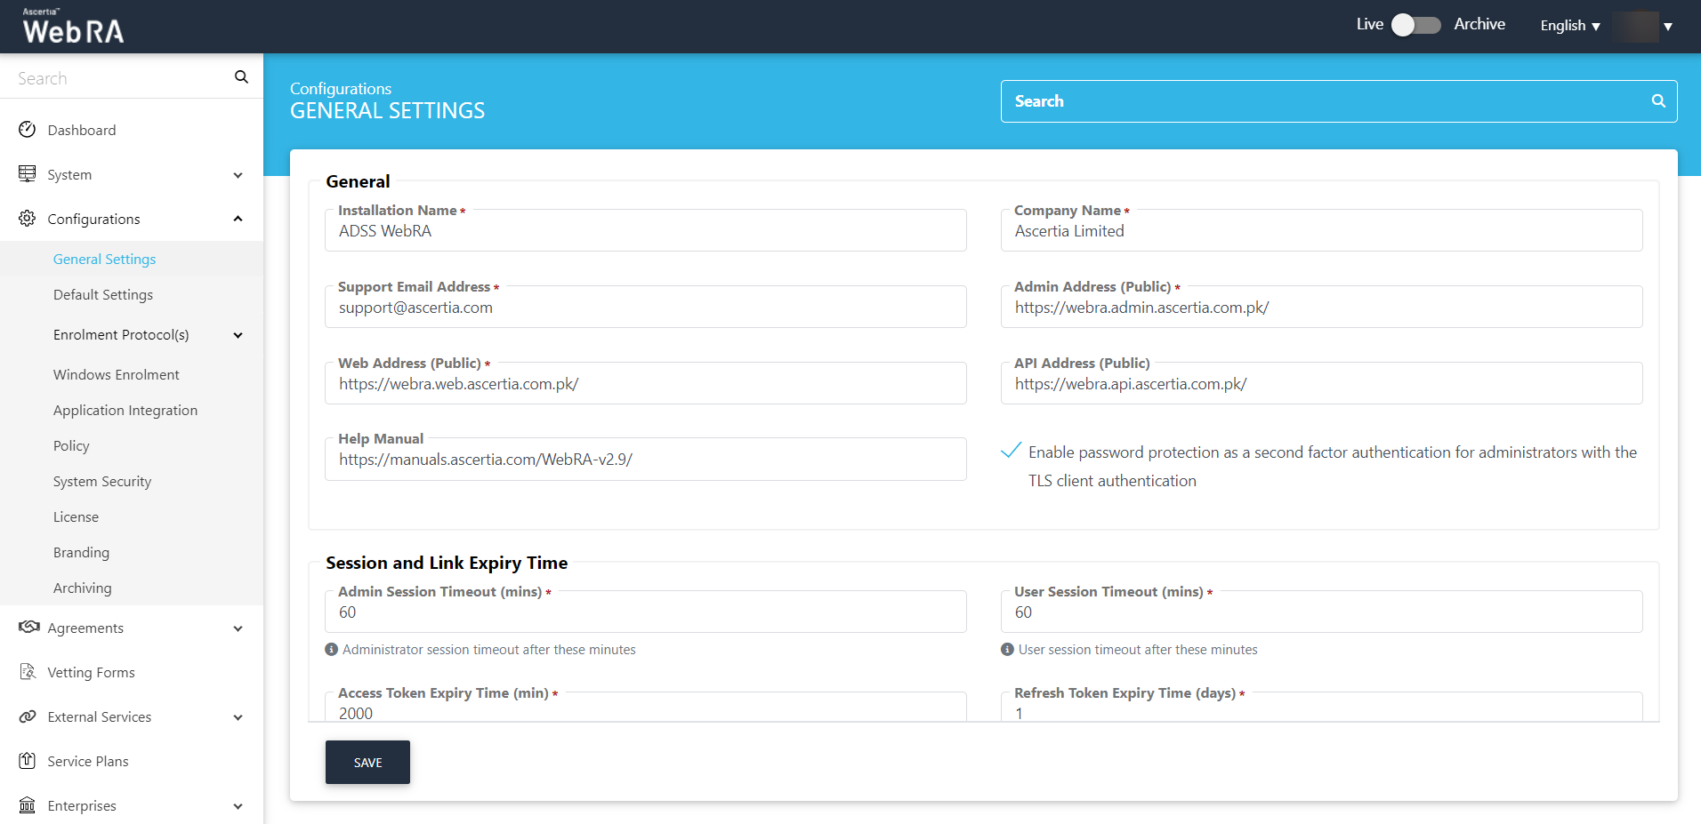Expand Enrolment Protocol(s) submenu
This screenshot has width=1701, height=824.
coord(238,335)
